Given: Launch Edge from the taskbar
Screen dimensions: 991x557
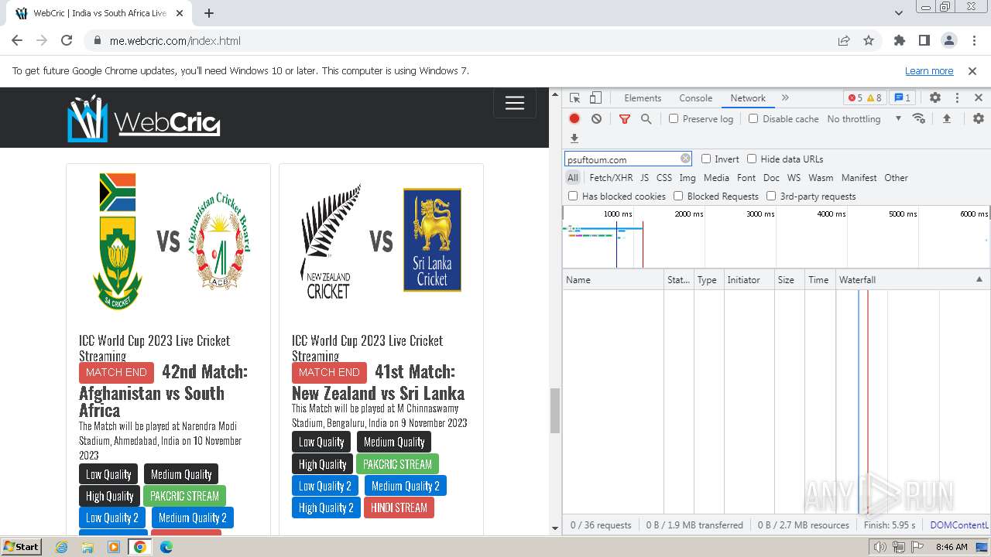Looking at the screenshot, I should pos(166,547).
